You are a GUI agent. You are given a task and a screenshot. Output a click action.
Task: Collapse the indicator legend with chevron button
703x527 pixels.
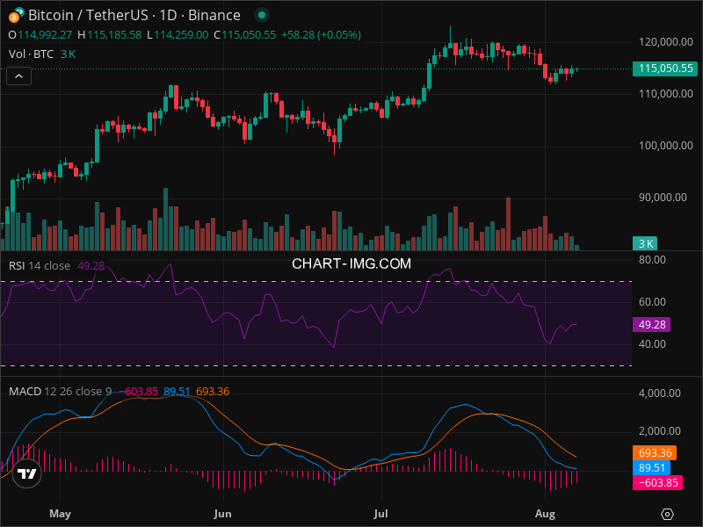18,76
